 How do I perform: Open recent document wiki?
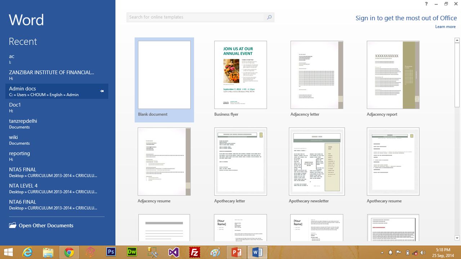(x=57, y=140)
